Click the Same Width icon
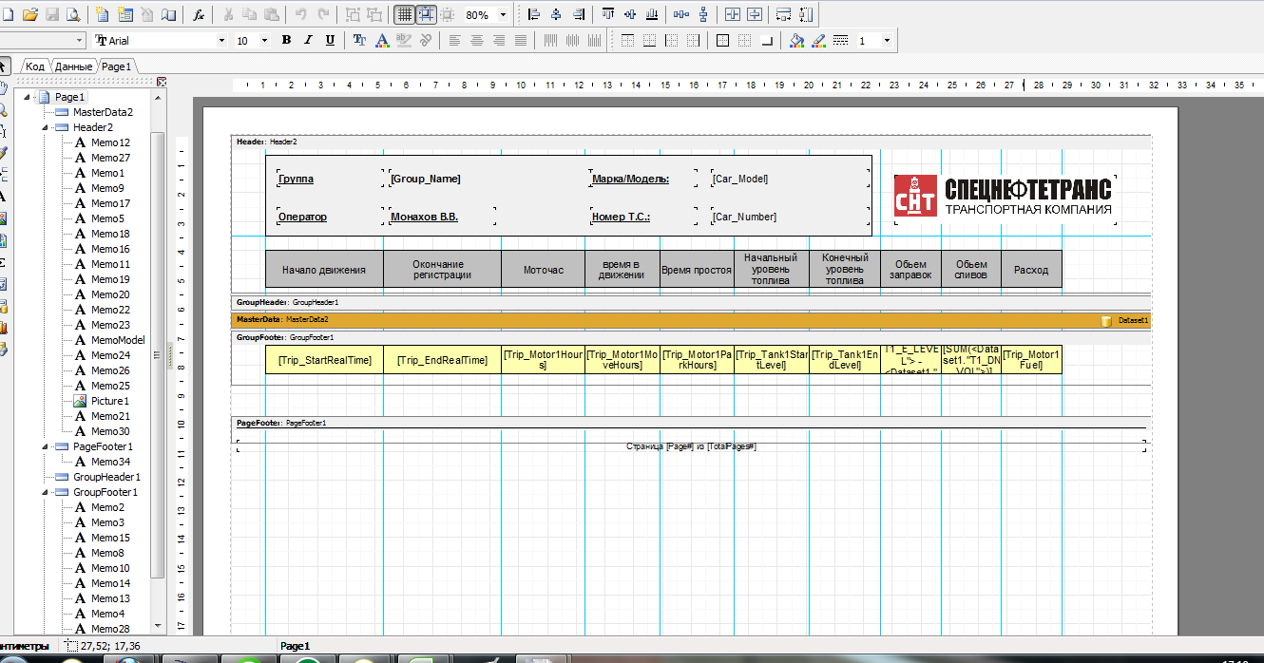This screenshot has width=1264, height=663. (784, 15)
